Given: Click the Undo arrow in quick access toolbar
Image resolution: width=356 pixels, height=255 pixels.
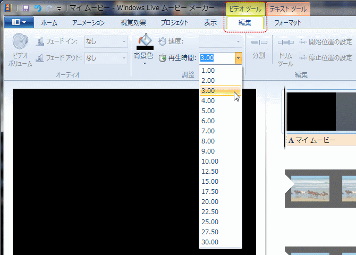Looking at the screenshot, I should pos(37,8).
